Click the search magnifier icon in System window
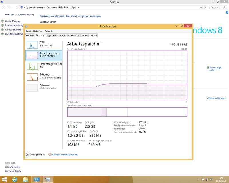229x183 pixels. [x=224, y=7]
